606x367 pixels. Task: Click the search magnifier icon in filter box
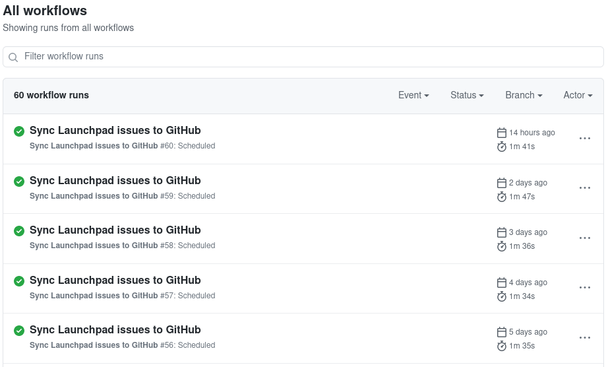[x=13, y=57]
